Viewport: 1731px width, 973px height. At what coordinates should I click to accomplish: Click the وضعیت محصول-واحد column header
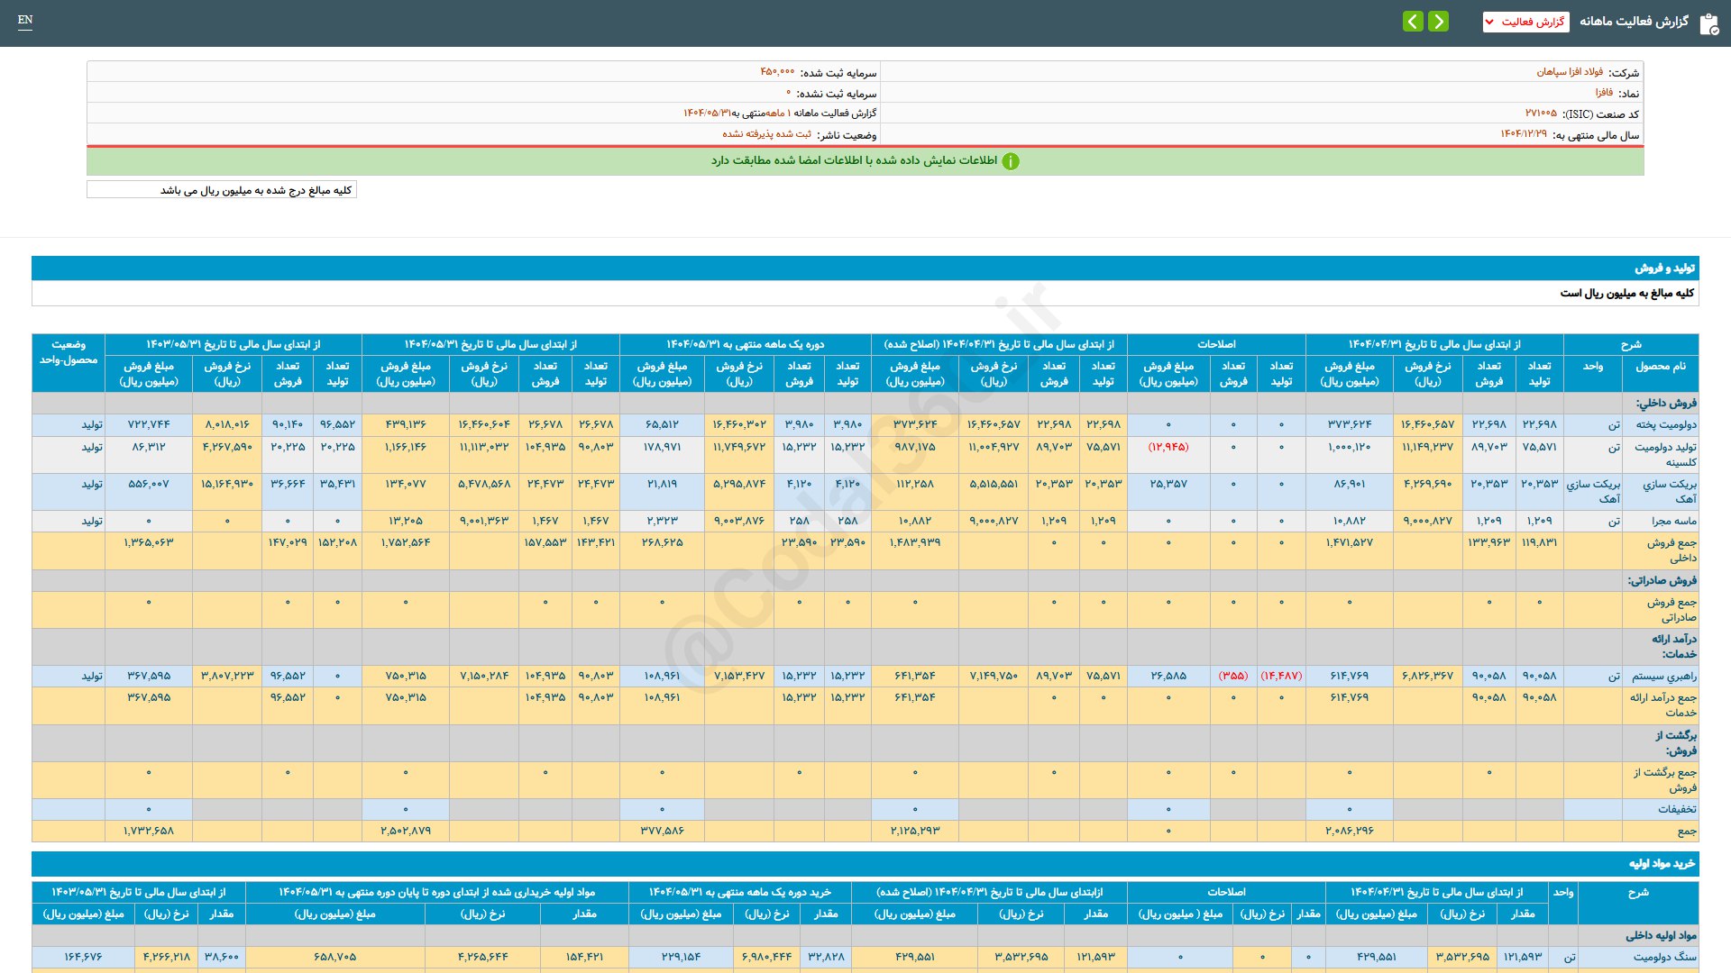tap(69, 352)
